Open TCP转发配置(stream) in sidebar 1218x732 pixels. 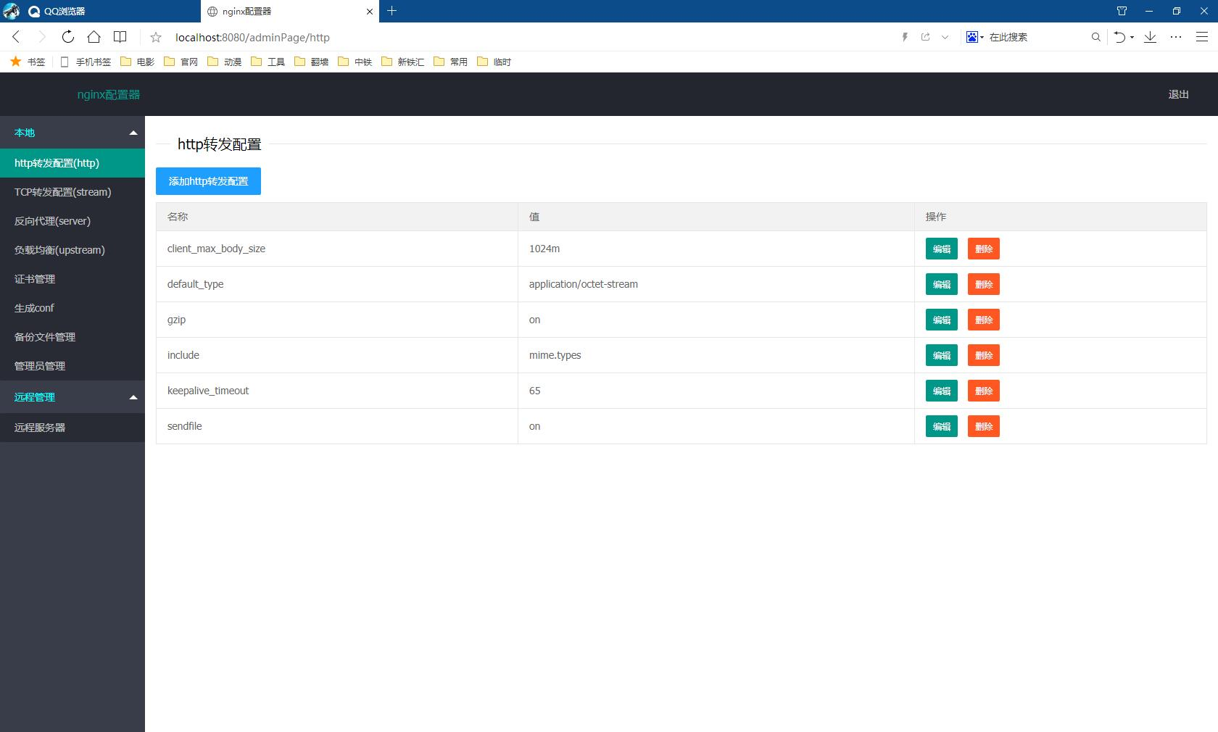[x=72, y=192]
